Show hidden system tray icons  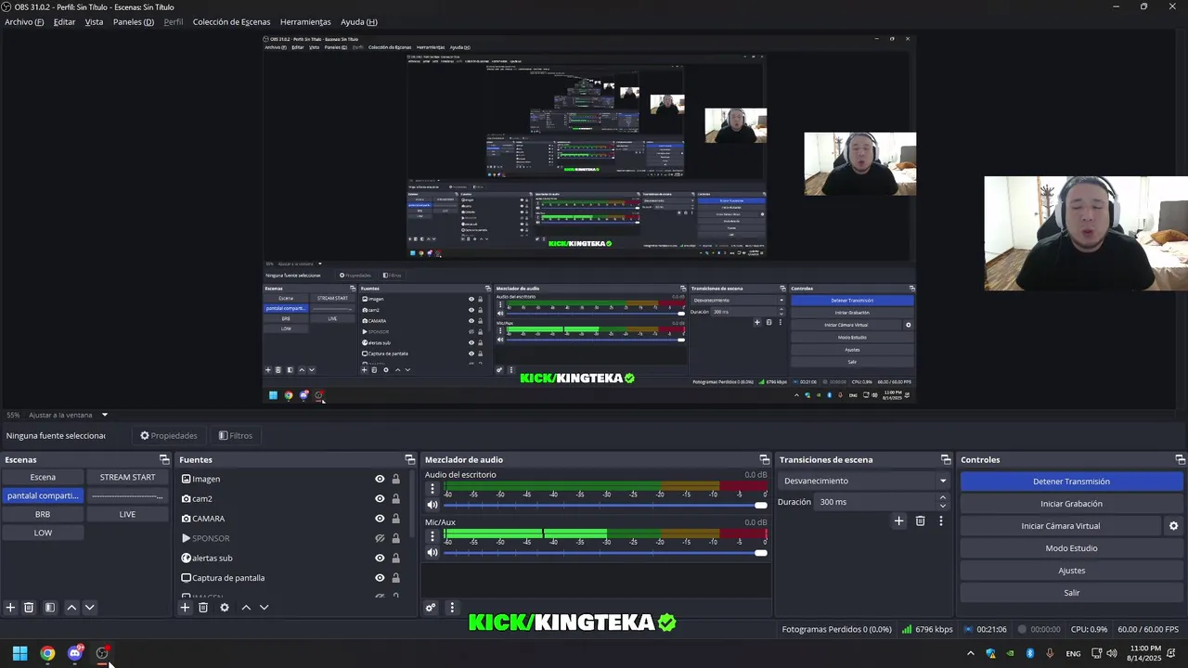click(x=971, y=653)
